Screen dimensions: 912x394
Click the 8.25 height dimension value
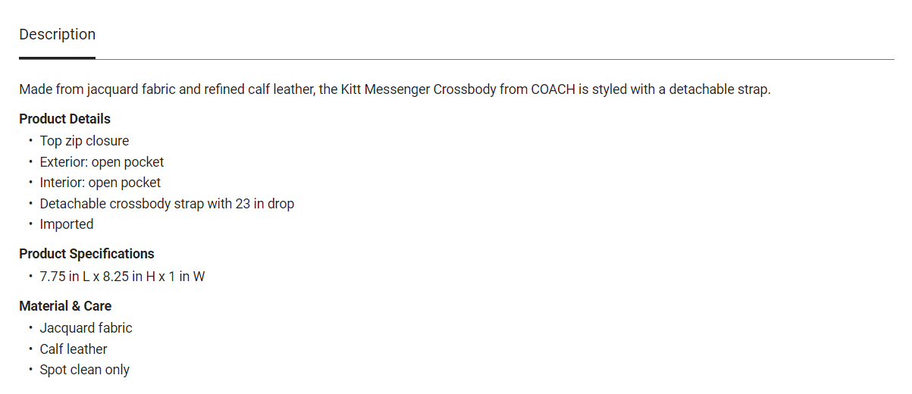point(116,277)
